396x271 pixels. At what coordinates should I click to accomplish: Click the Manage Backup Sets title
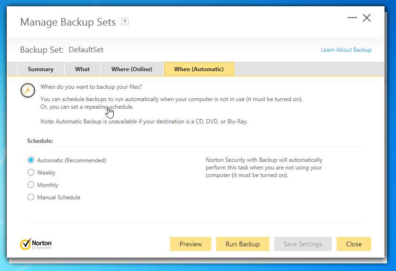click(68, 22)
